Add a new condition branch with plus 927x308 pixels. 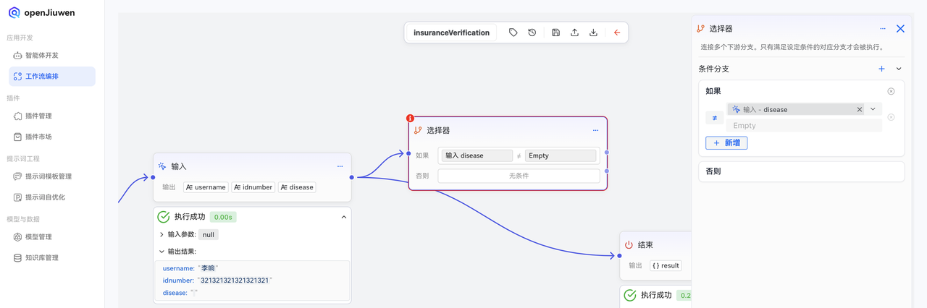pyautogui.click(x=881, y=69)
